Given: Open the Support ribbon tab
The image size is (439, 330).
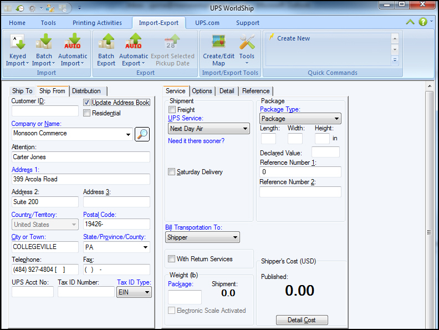Looking at the screenshot, I should [x=248, y=23].
